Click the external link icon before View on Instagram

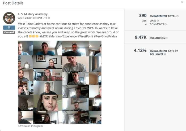click(x=20, y=126)
